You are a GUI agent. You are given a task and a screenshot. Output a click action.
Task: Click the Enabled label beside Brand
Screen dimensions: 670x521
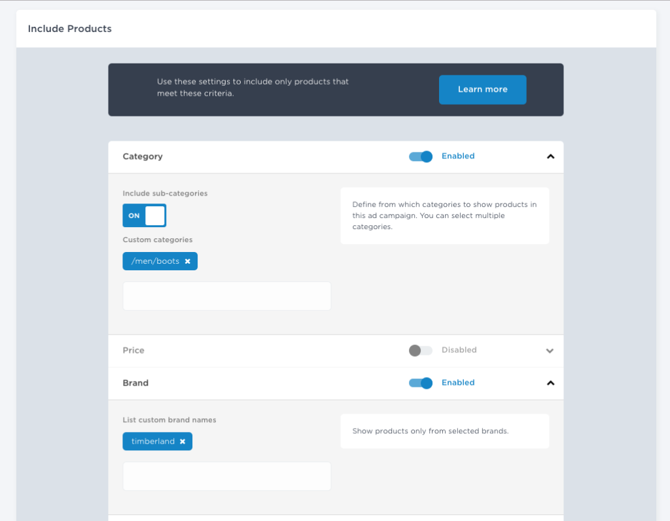click(x=458, y=382)
